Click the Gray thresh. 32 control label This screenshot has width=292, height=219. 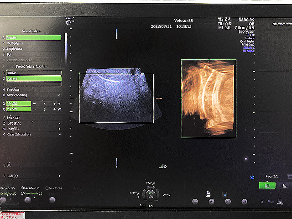(31, 193)
